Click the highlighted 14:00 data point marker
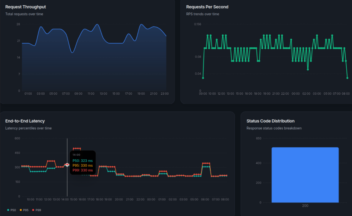 click(x=67, y=164)
